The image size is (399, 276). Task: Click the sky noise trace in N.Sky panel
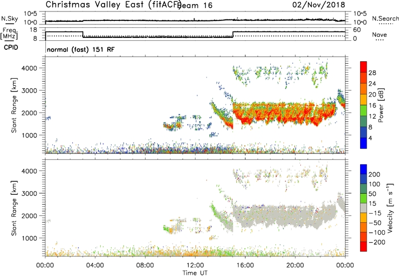pyautogui.click(x=195, y=20)
